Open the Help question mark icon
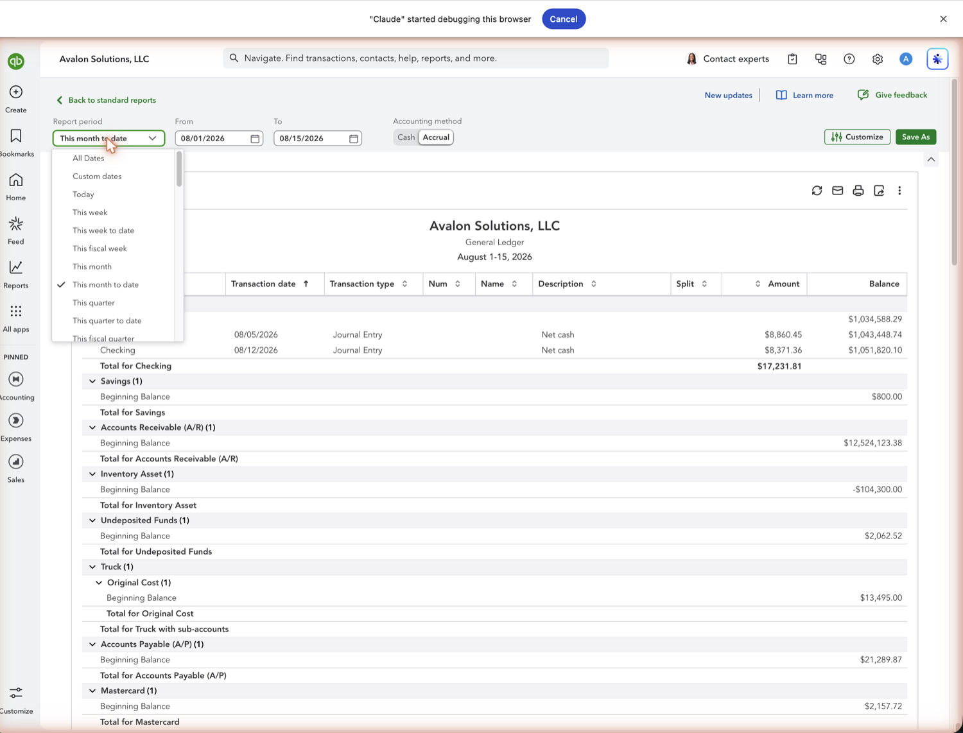 (849, 59)
